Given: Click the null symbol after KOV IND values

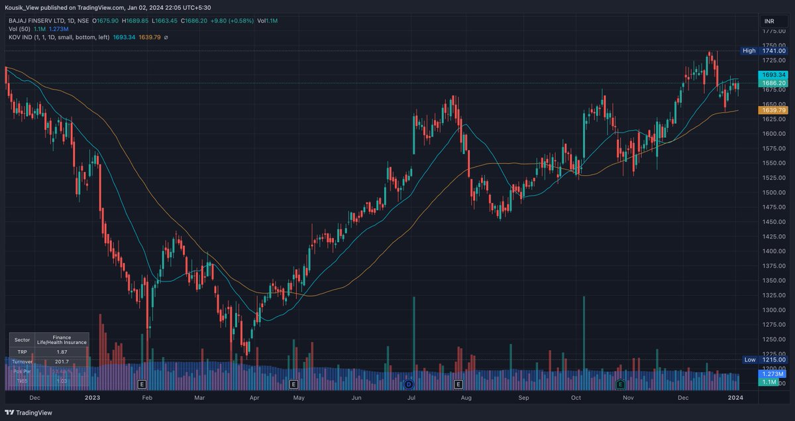Looking at the screenshot, I should 166,38.
